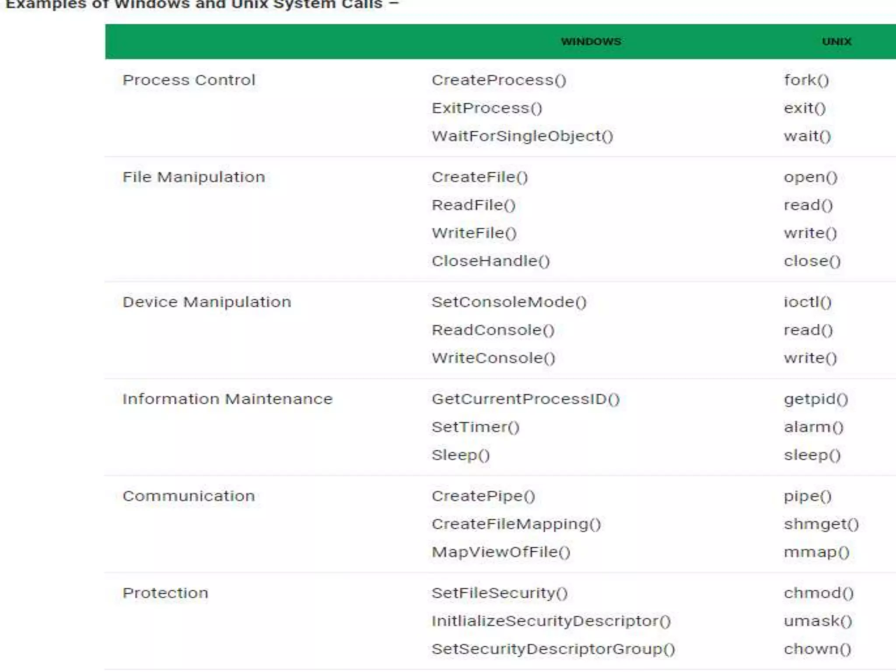The image size is (896, 672).
Task: Click the fork() Unix call
Action: (x=806, y=80)
